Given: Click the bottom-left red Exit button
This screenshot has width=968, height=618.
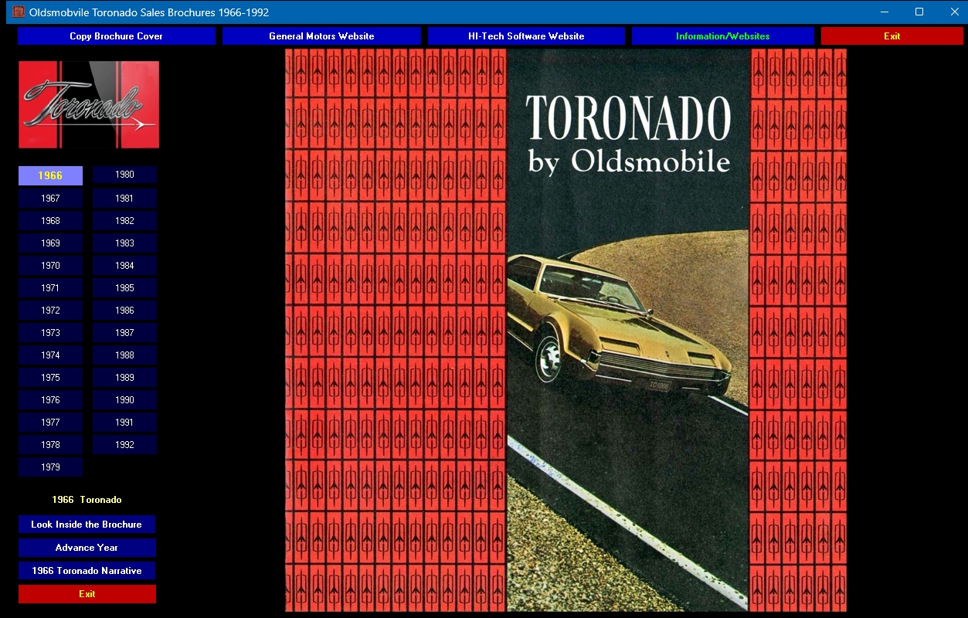Looking at the screenshot, I should tap(87, 594).
